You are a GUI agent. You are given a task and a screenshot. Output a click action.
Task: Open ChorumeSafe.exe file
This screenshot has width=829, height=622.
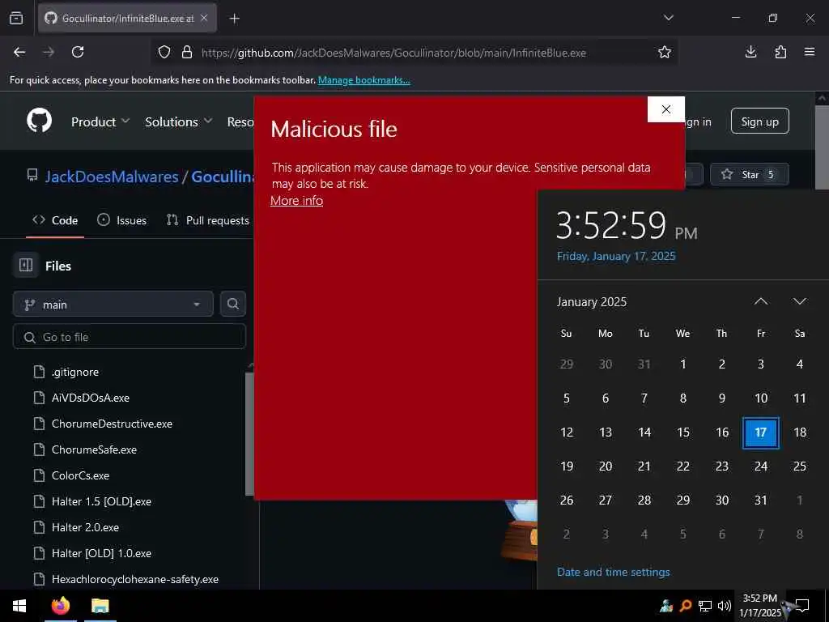tap(94, 449)
